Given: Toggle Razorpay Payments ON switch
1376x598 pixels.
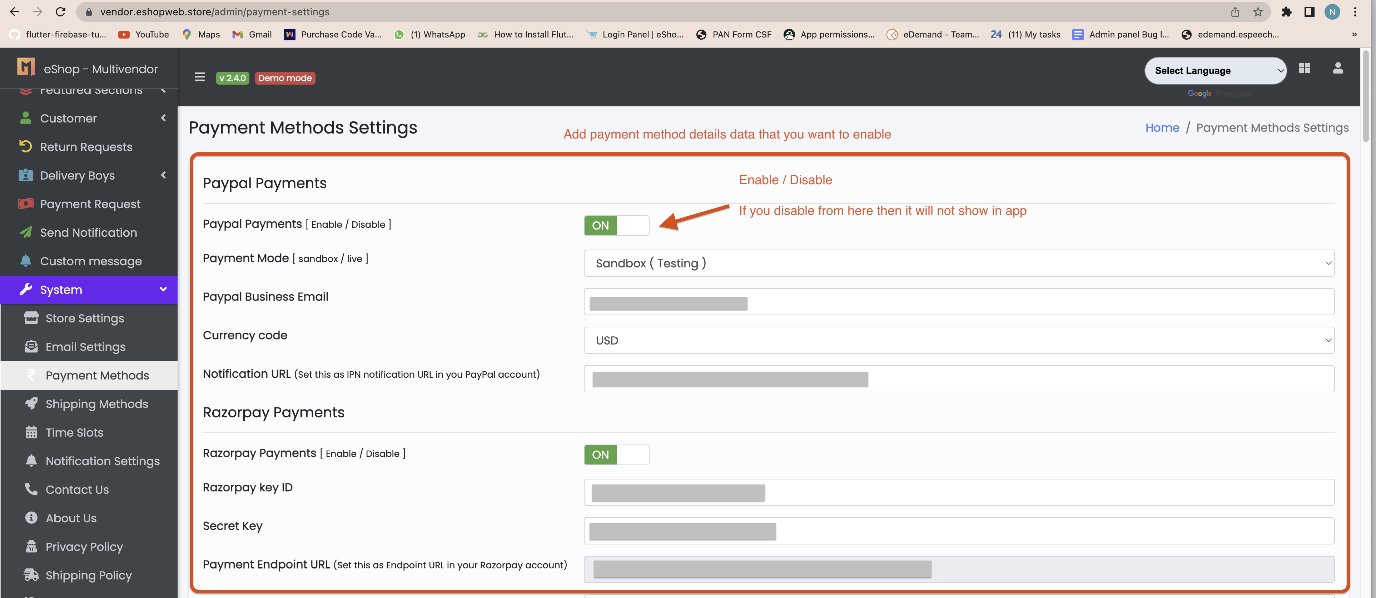Looking at the screenshot, I should [616, 454].
